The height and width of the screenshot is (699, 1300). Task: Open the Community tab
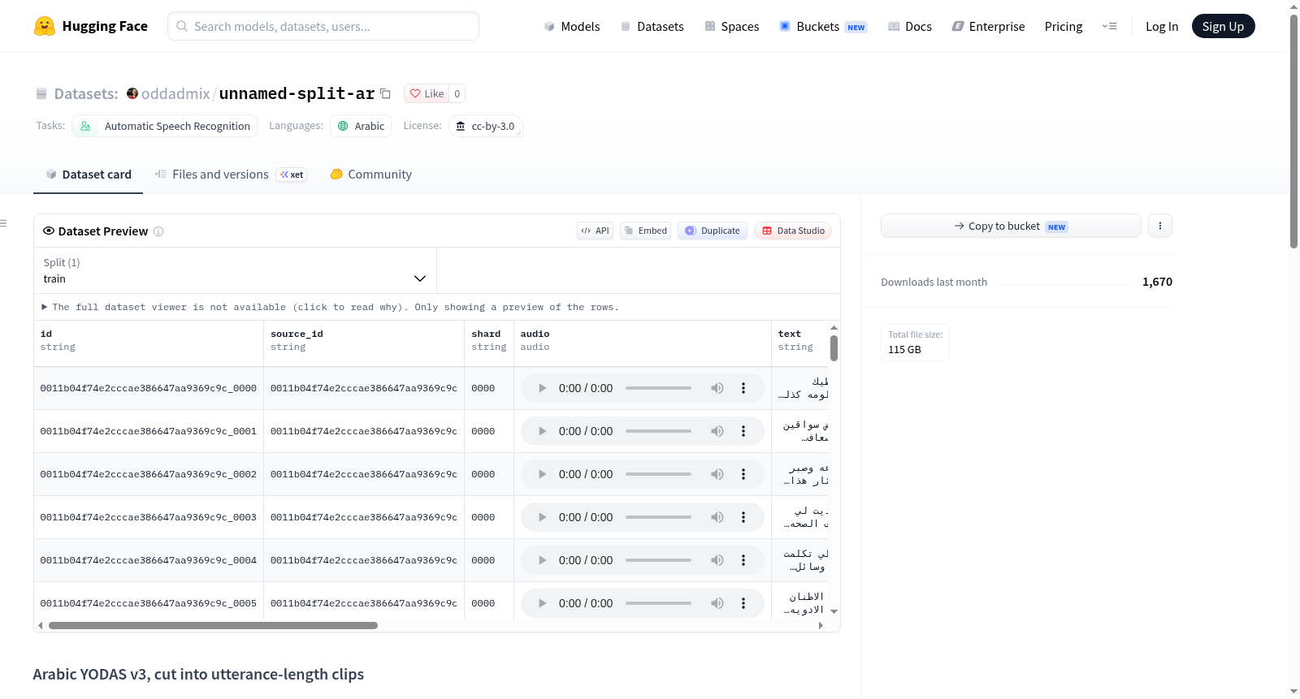tap(370, 175)
